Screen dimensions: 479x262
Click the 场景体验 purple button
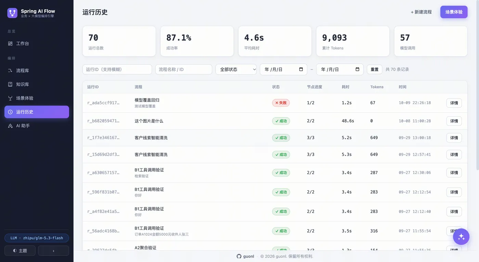click(x=454, y=12)
